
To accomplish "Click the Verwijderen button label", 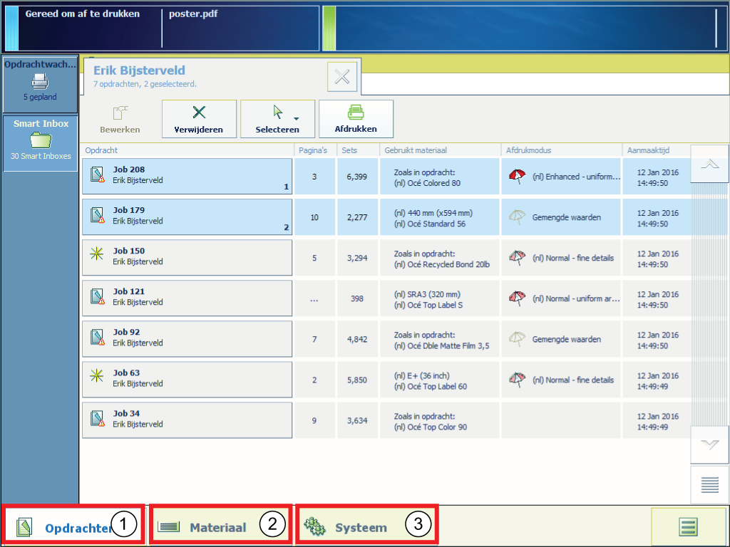I will click(x=199, y=130).
